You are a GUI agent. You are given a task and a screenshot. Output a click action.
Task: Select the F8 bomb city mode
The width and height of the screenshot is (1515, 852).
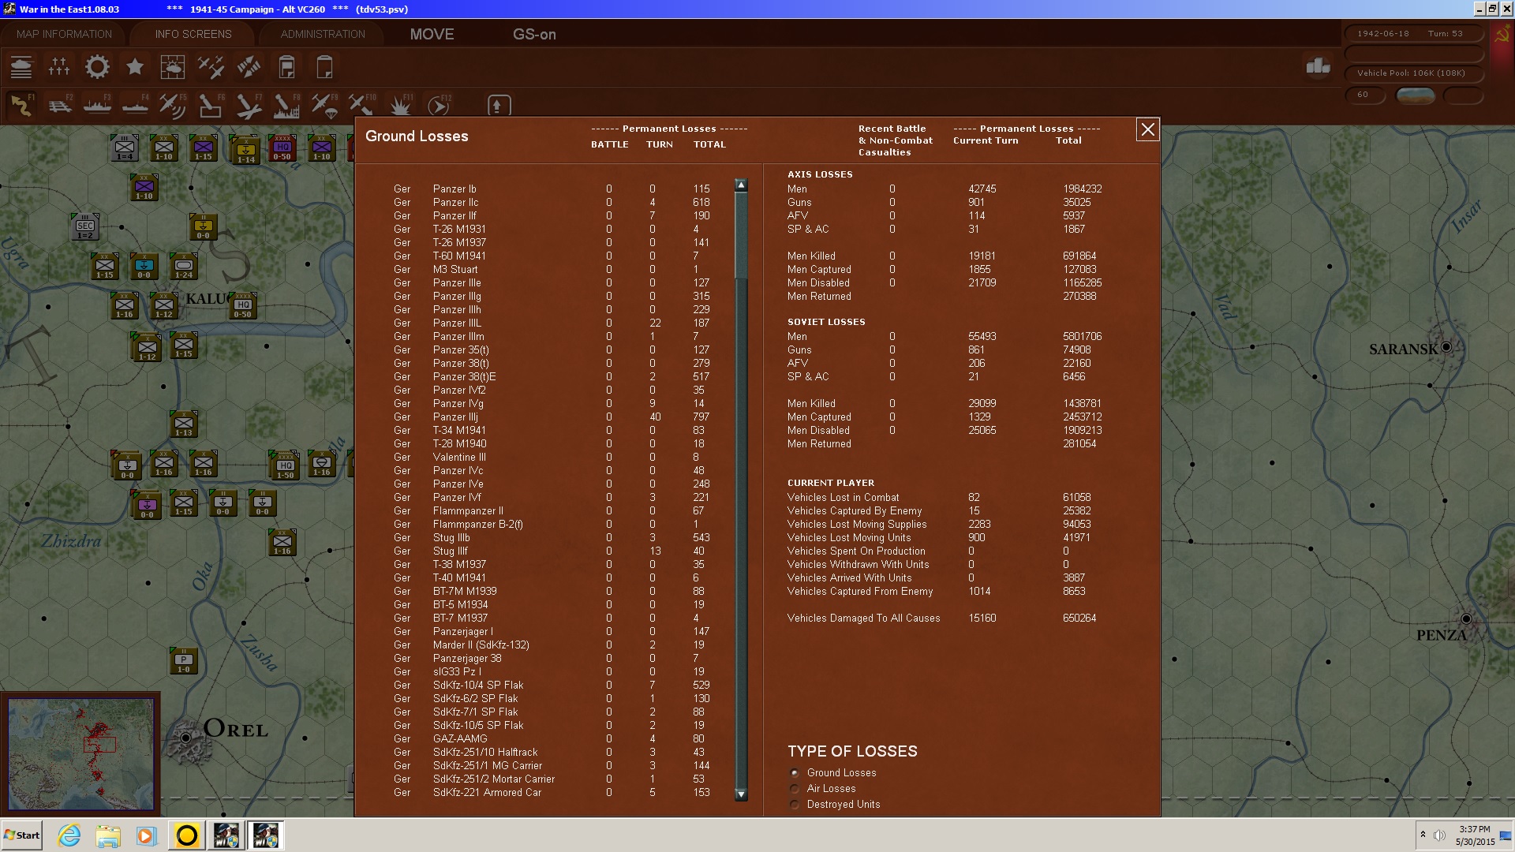click(x=286, y=105)
